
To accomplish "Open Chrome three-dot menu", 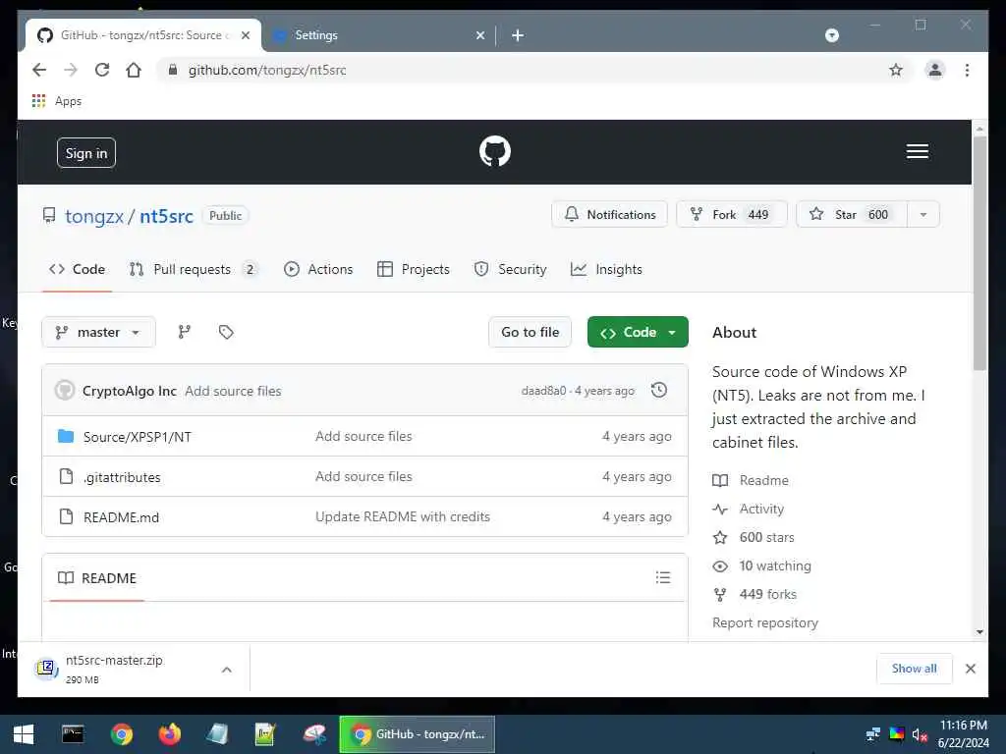I will tap(967, 70).
